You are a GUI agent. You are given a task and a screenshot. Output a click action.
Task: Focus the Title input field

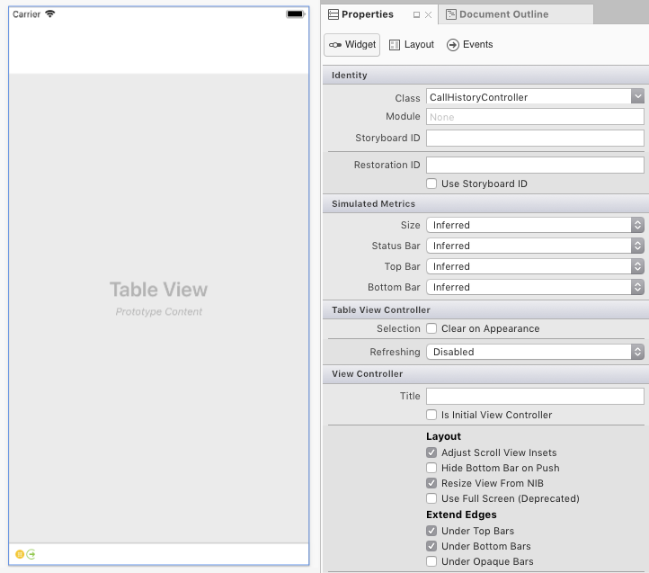[535, 396]
